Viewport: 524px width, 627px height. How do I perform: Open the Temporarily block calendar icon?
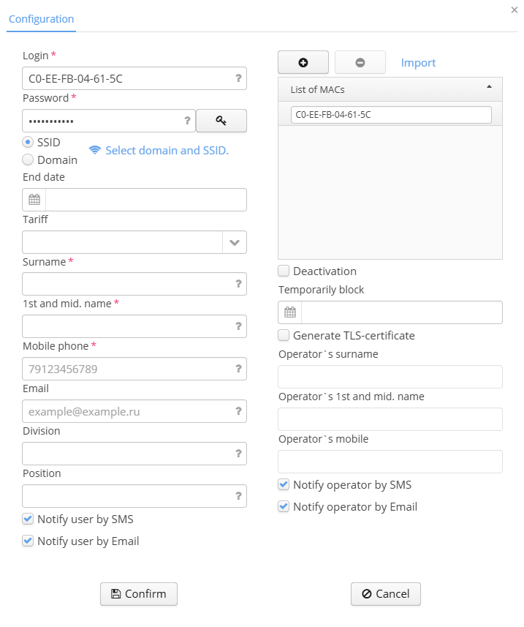click(x=290, y=312)
